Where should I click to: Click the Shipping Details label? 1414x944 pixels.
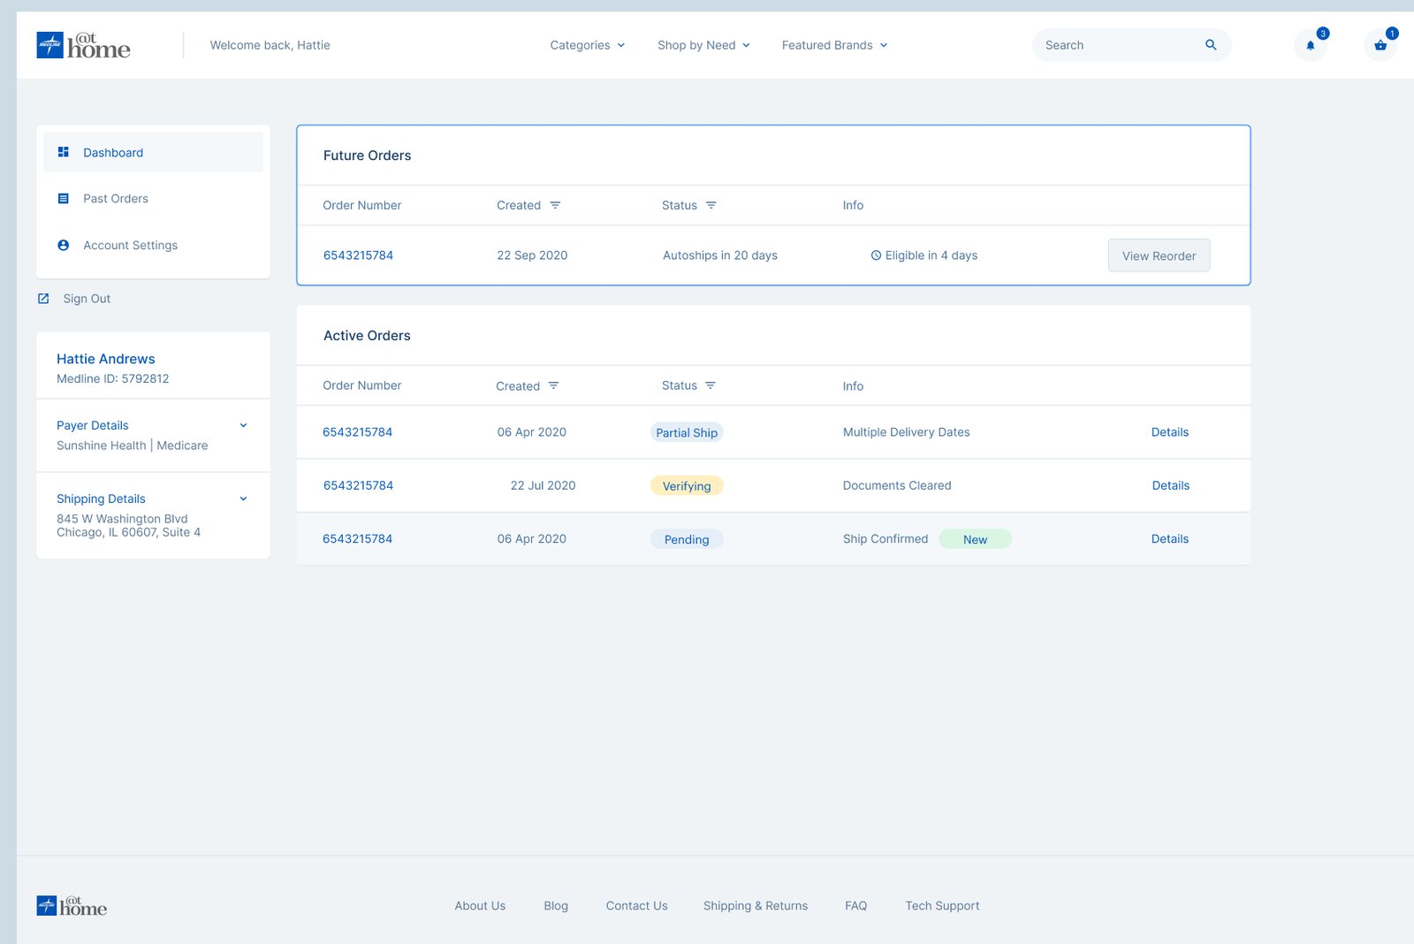[101, 499]
